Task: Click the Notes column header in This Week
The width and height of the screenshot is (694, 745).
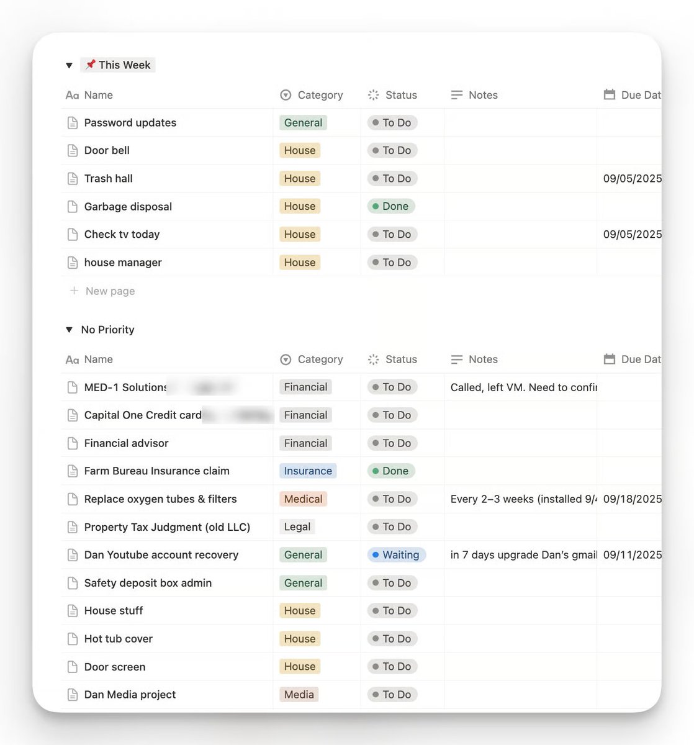Action: 474,95
